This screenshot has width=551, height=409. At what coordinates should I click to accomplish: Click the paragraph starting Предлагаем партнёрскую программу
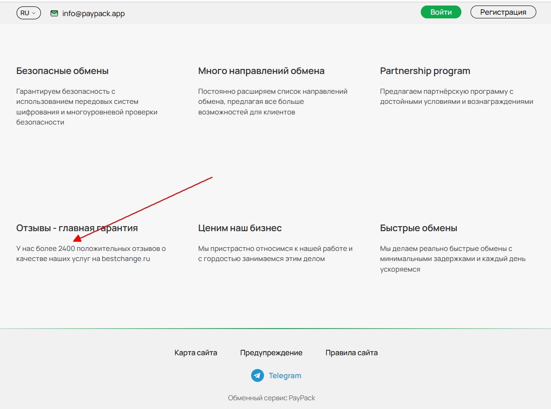pos(456,97)
